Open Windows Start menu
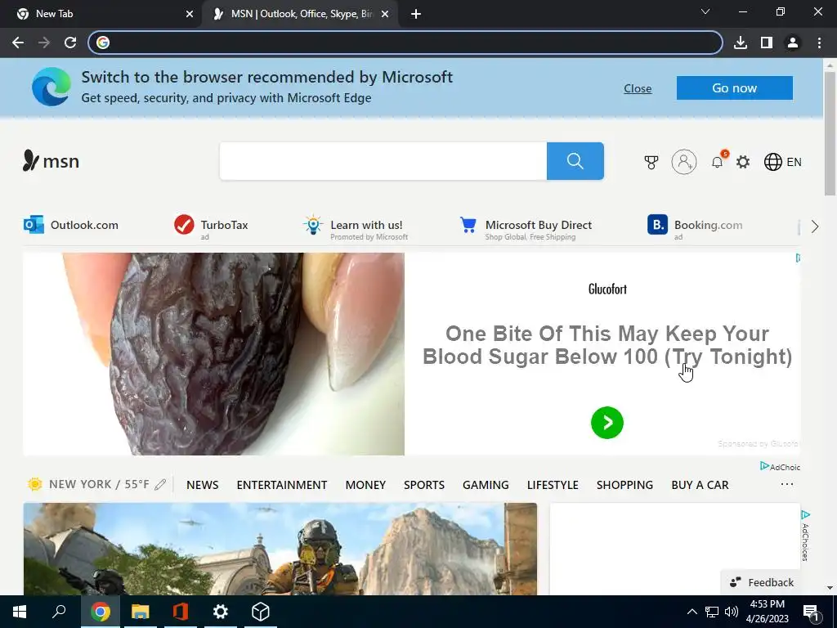 coord(20,612)
